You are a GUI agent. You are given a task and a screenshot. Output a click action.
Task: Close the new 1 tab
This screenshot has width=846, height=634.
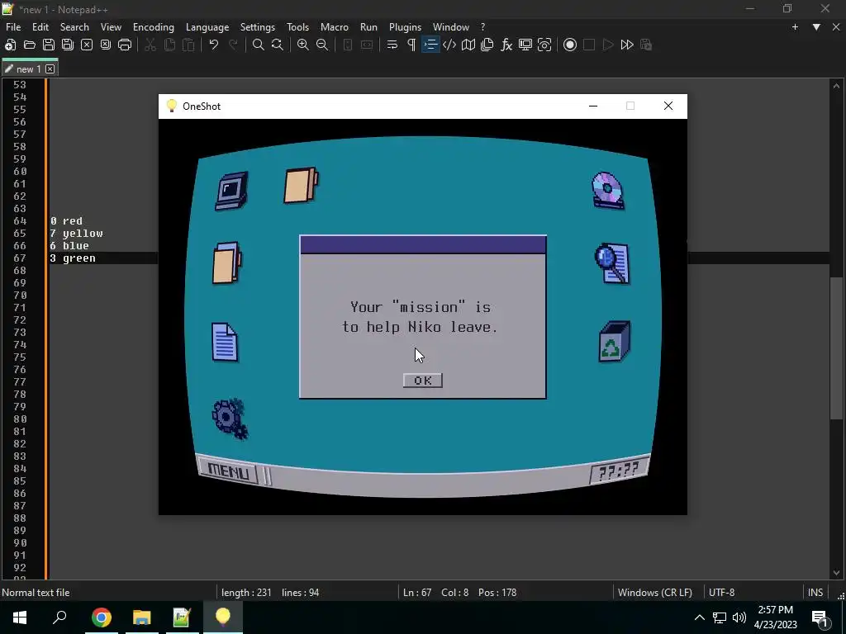(50, 69)
